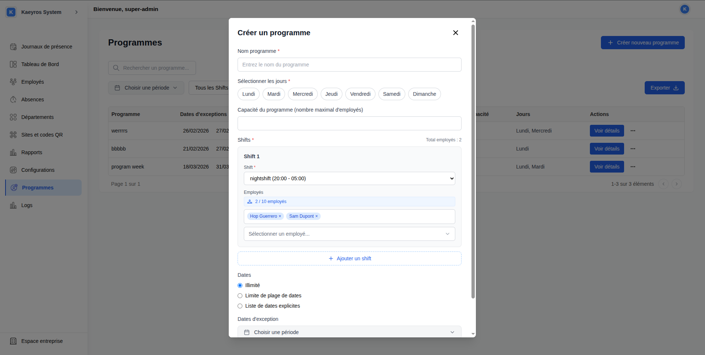The height and width of the screenshot is (355, 705).
Task: Toggle the Lundi day chip
Action: pos(249,94)
